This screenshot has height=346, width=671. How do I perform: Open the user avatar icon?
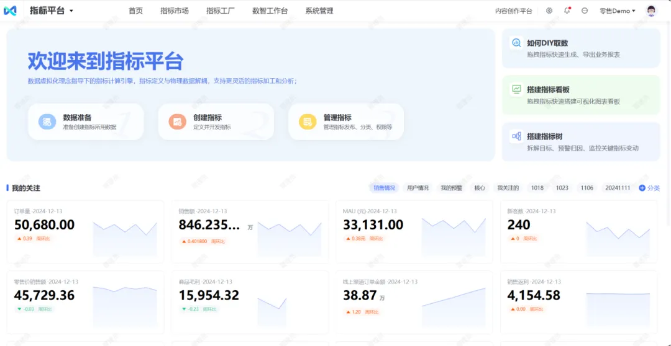[651, 11]
